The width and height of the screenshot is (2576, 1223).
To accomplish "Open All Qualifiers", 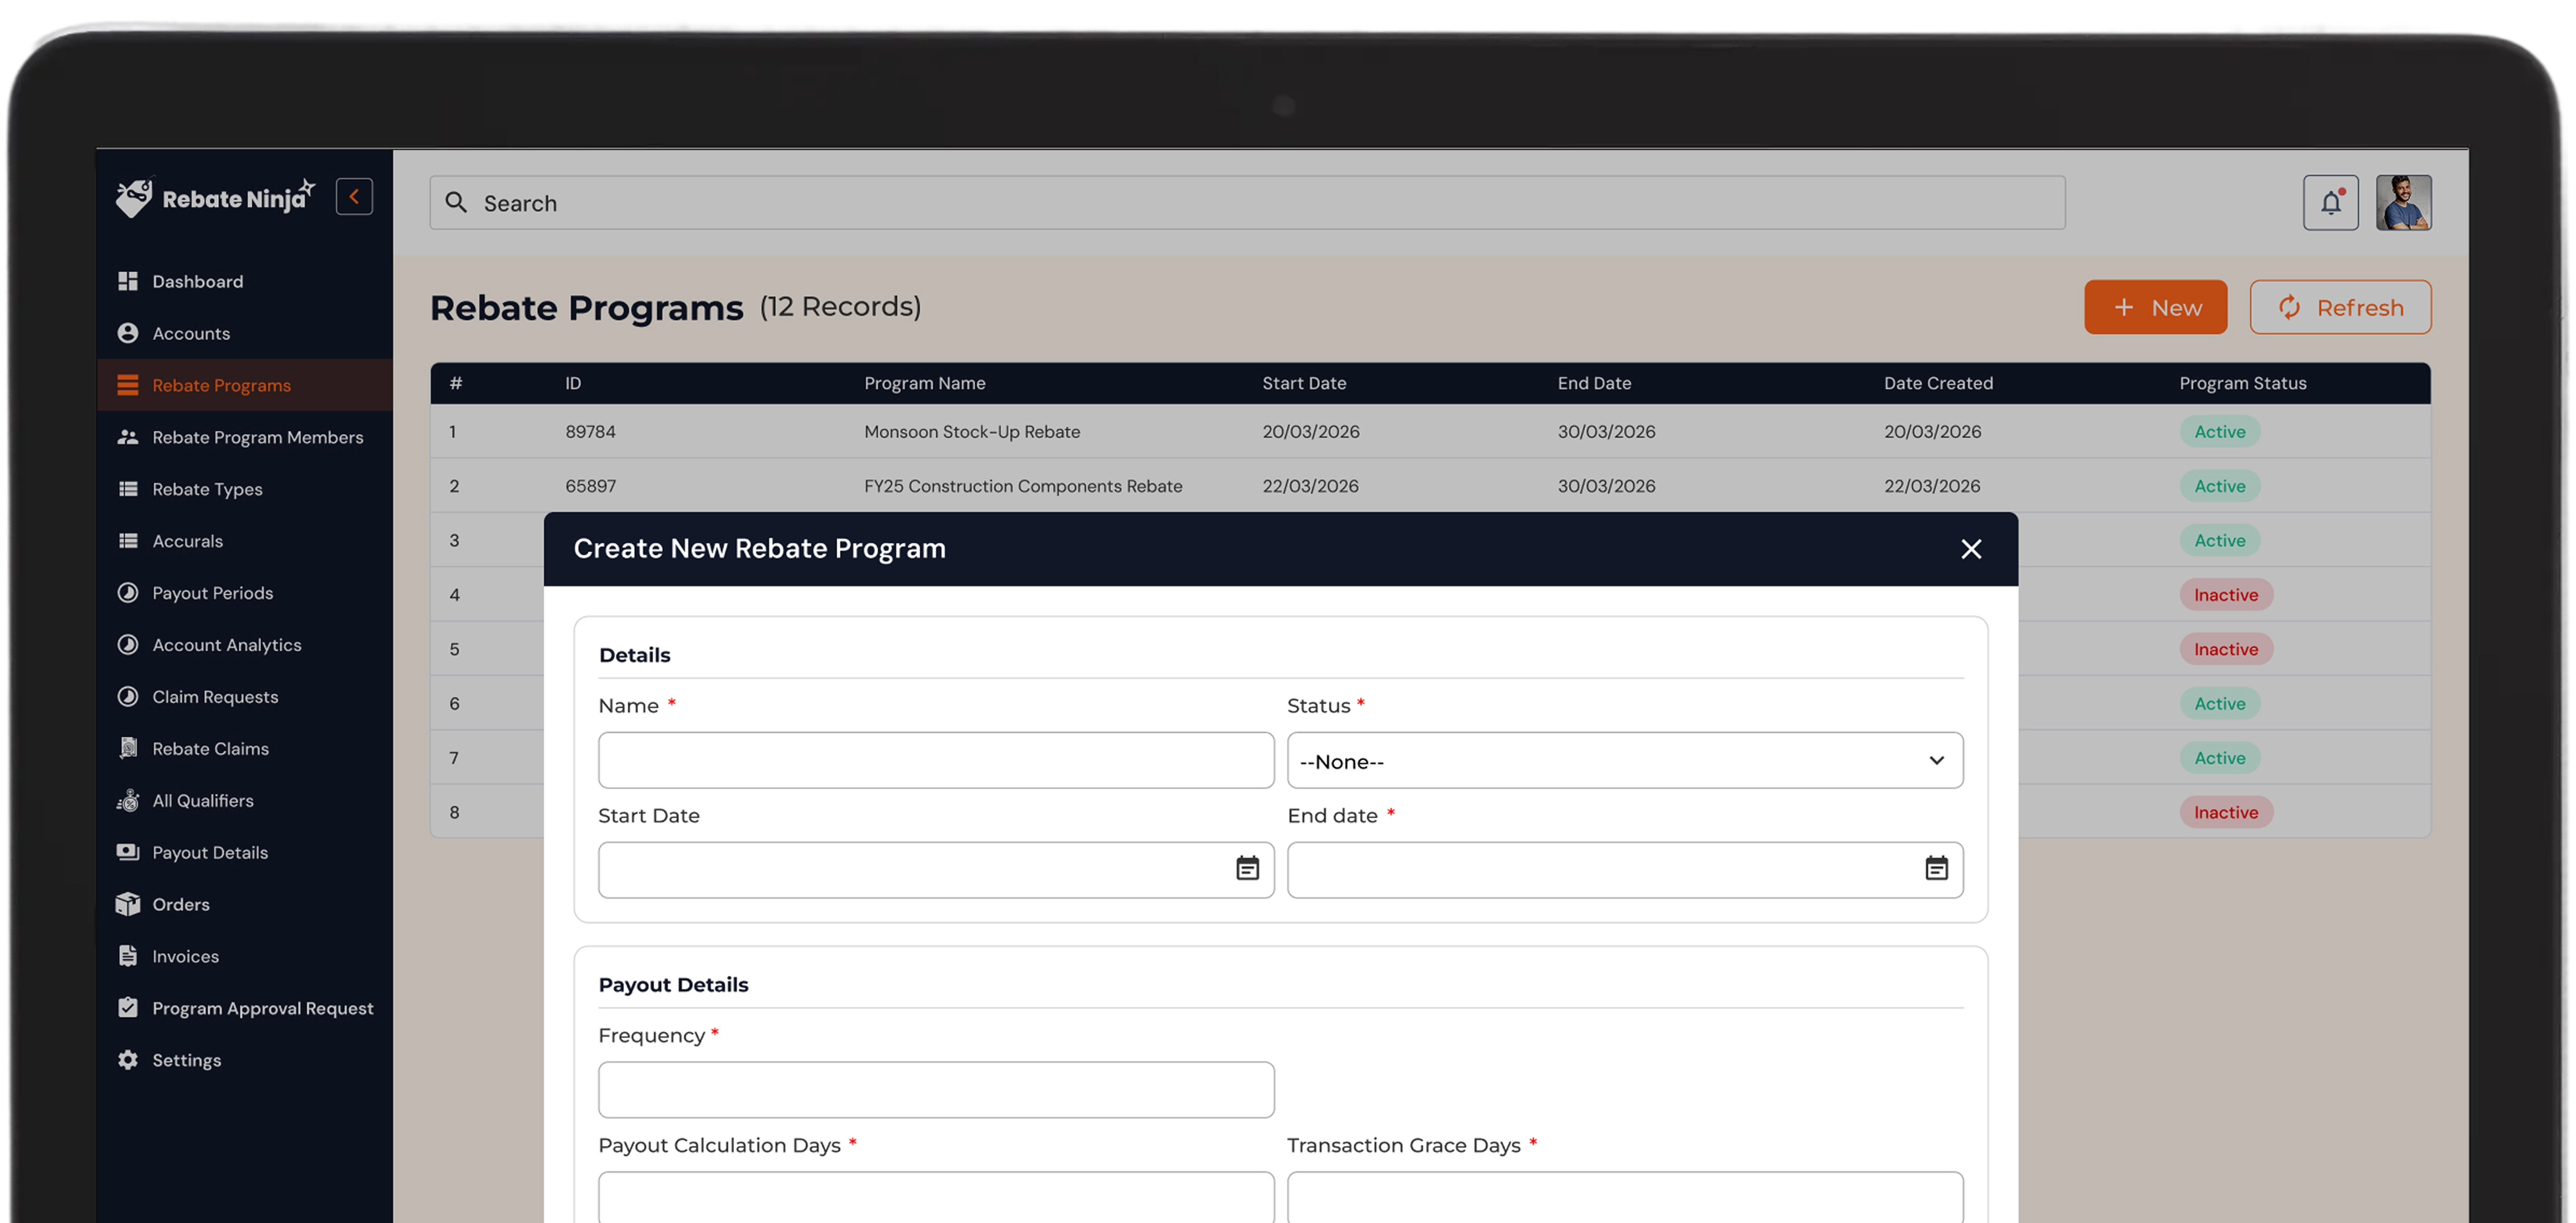I will [x=203, y=801].
